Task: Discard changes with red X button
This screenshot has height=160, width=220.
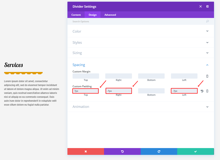Action: coord(85,152)
